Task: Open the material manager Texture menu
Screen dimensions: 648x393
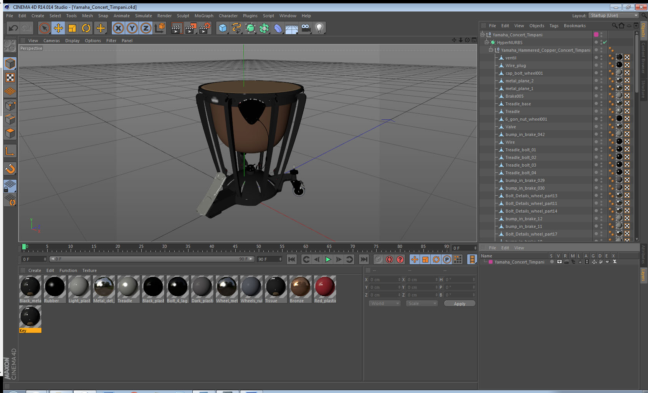Action: [x=89, y=270]
